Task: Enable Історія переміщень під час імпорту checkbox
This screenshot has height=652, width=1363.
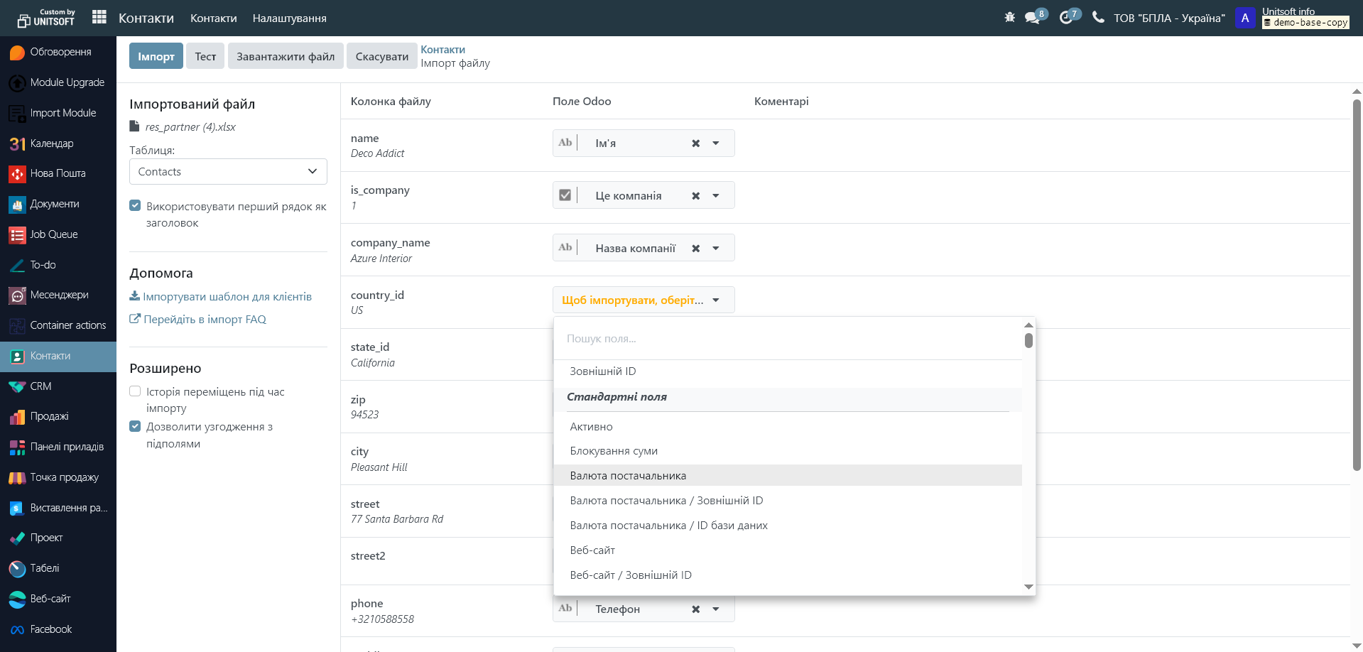Action: pyautogui.click(x=135, y=391)
